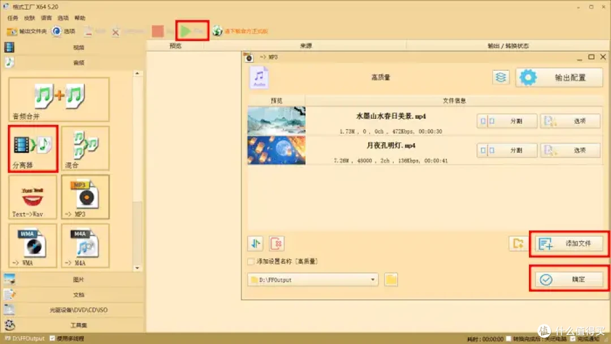Screen dimensions: 611x344
Task: Open 输出配置 output settings
Action: tap(559, 78)
